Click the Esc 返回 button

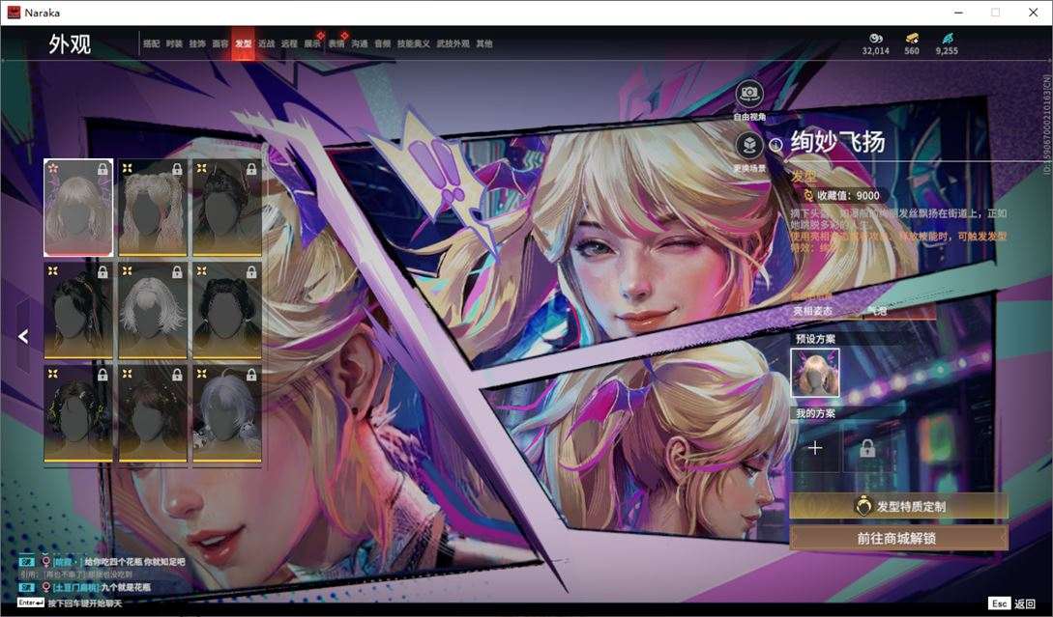1012,603
